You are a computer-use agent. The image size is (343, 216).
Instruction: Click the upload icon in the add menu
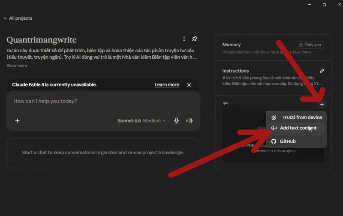click(x=274, y=117)
